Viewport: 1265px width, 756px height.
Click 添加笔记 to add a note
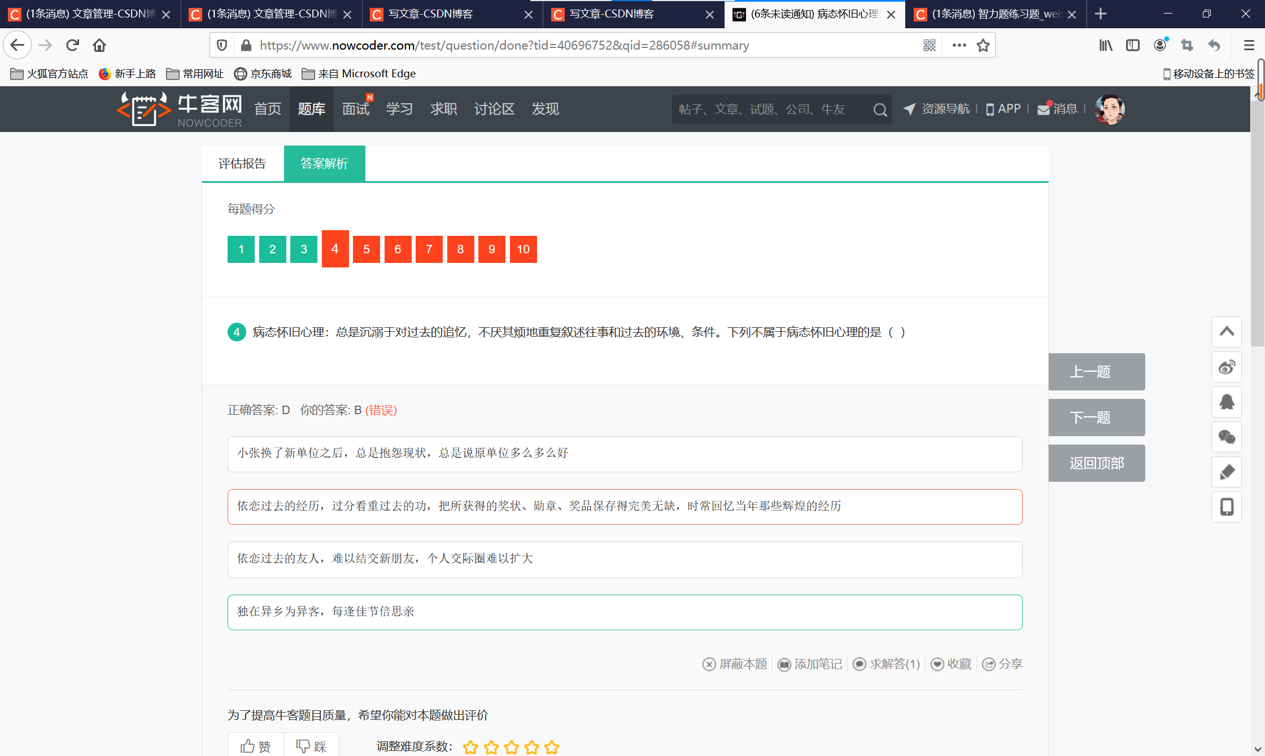coord(810,664)
